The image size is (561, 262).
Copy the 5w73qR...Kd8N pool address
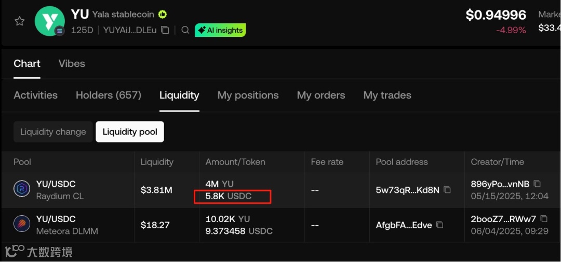(x=447, y=190)
